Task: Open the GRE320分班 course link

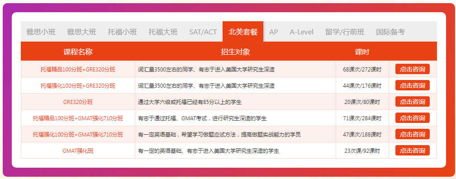Action: (x=78, y=102)
